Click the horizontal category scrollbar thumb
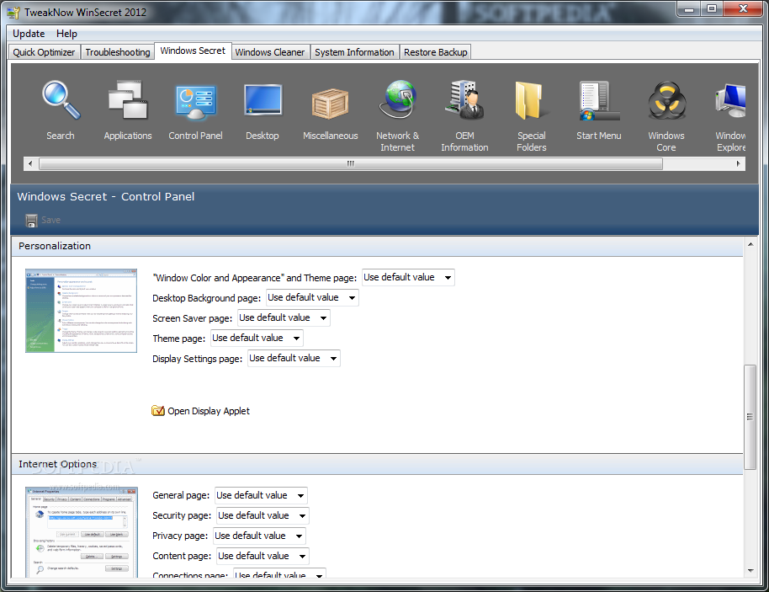Viewport: 769px width, 592px height. pyautogui.click(x=351, y=164)
